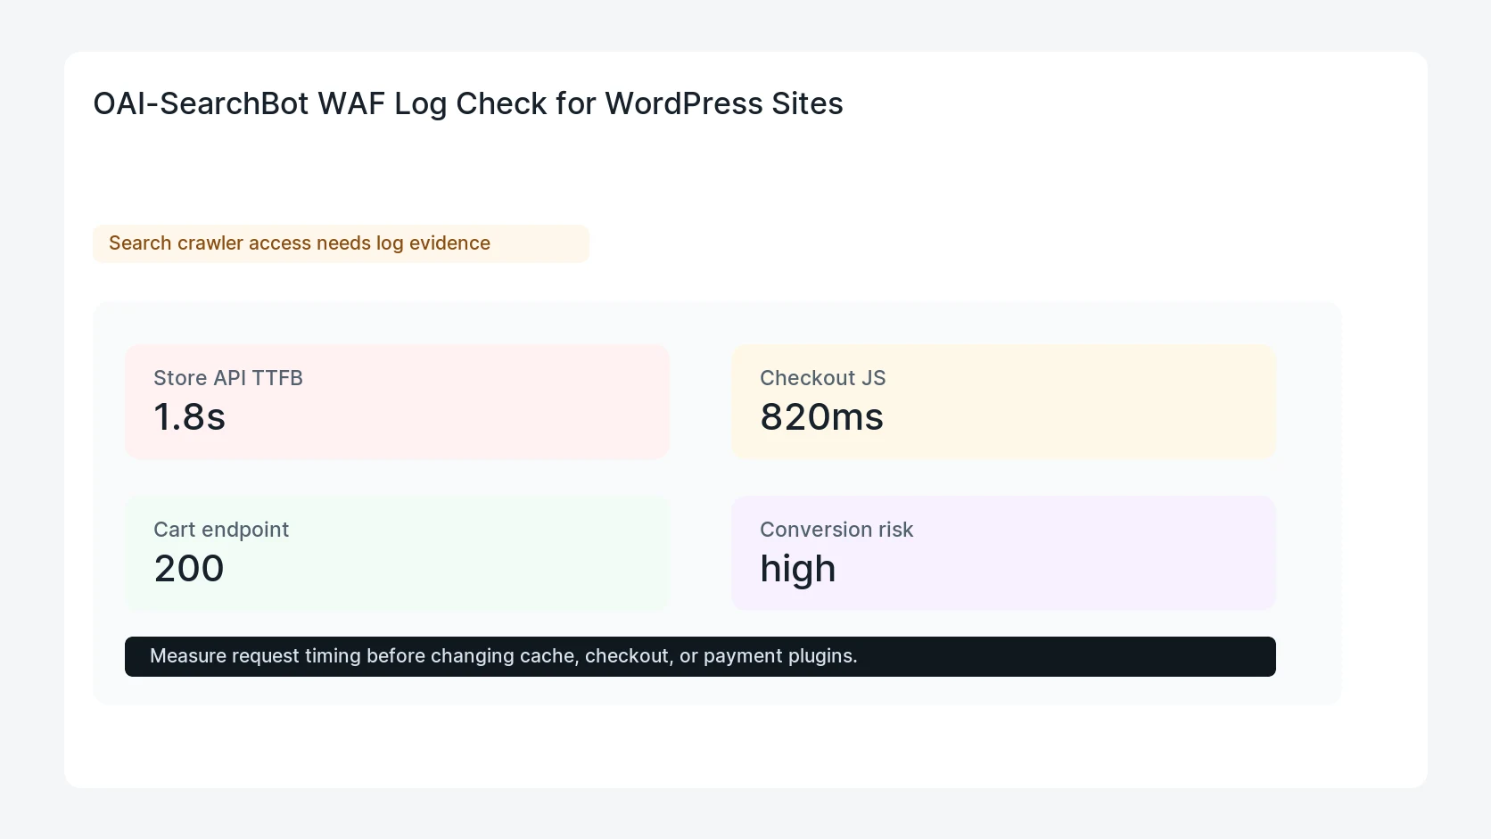Click the 200 status value
1491x839 pixels.
[x=189, y=569]
